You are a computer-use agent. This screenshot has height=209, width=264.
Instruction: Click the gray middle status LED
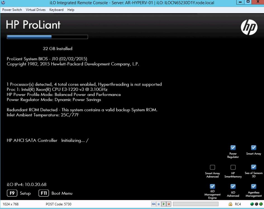[256, 204]
